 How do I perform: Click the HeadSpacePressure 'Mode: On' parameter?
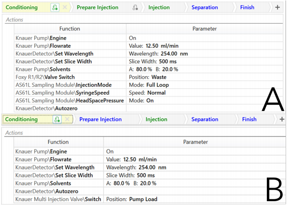(141, 101)
